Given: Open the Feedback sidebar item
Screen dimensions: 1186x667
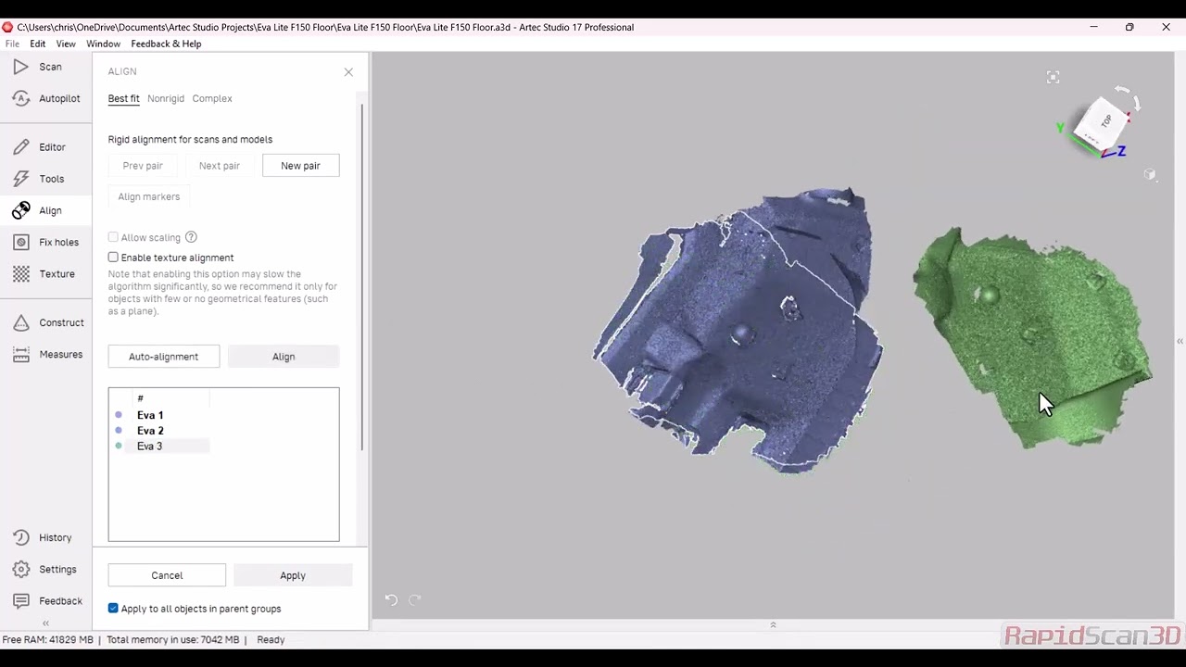Looking at the screenshot, I should [48, 600].
